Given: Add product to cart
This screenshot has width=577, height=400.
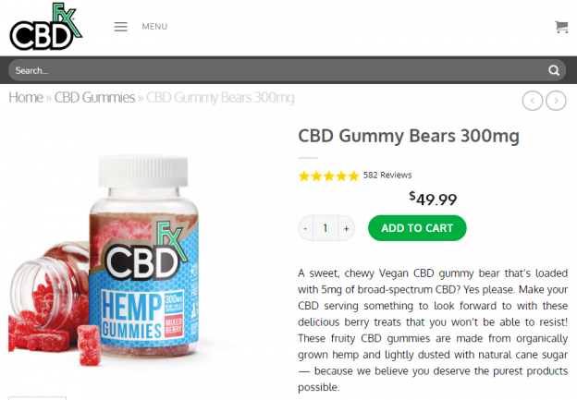Looking at the screenshot, I should coord(417,228).
